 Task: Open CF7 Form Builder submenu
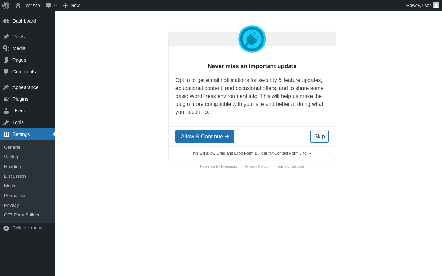tap(22, 215)
